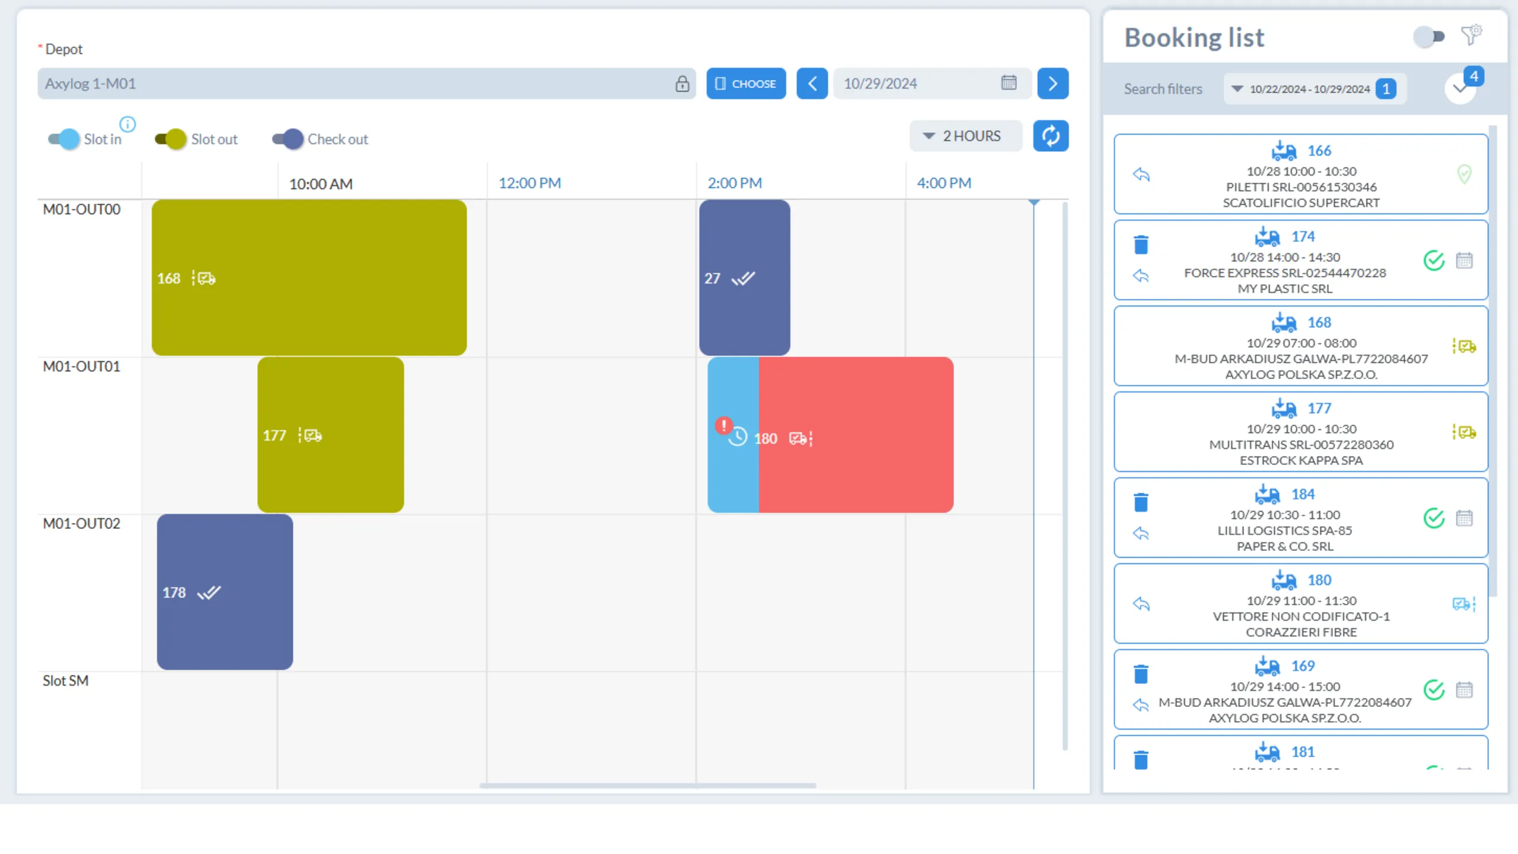The height and width of the screenshot is (854, 1518).
Task: Click the filter settings icon in Booking list
Action: coord(1472,35)
